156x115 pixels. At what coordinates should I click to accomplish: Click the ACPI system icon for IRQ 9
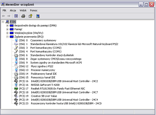16,63
